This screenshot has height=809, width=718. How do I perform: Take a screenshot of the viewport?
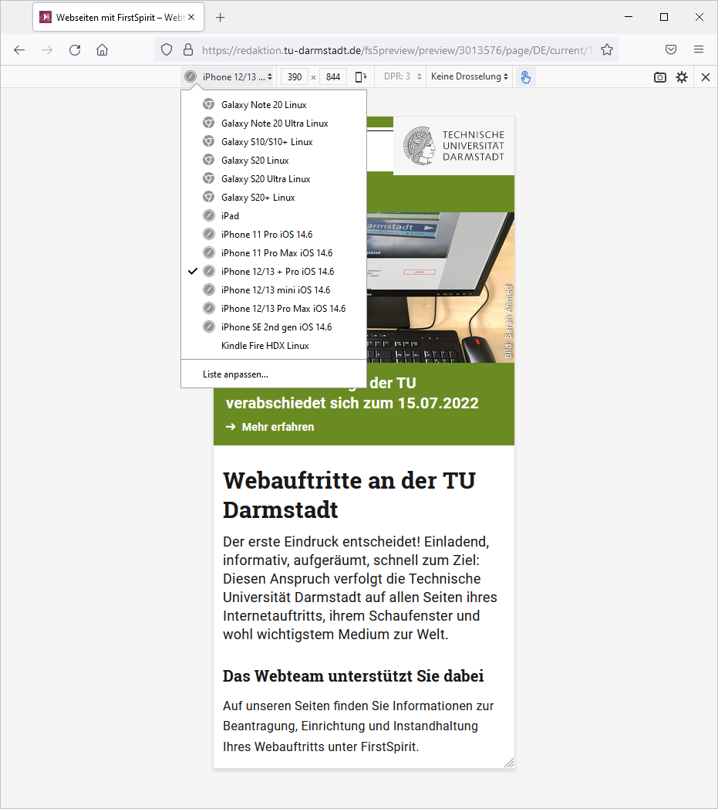coord(659,77)
